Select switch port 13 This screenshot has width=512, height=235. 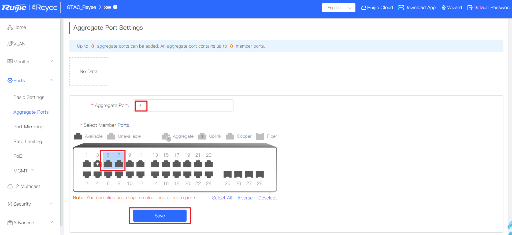click(x=155, y=164)
